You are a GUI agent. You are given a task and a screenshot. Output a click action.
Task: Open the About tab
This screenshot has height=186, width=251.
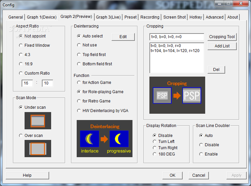click(233, 17)
